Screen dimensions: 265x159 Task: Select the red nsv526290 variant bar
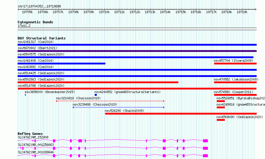tap(181, 114)
